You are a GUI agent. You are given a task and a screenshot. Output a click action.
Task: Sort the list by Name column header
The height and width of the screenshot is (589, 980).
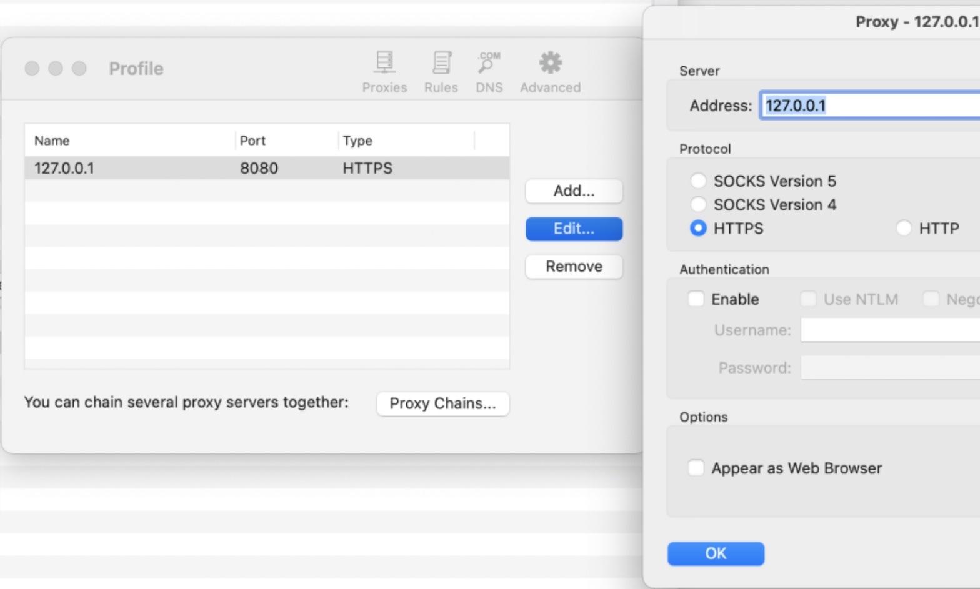130,141
